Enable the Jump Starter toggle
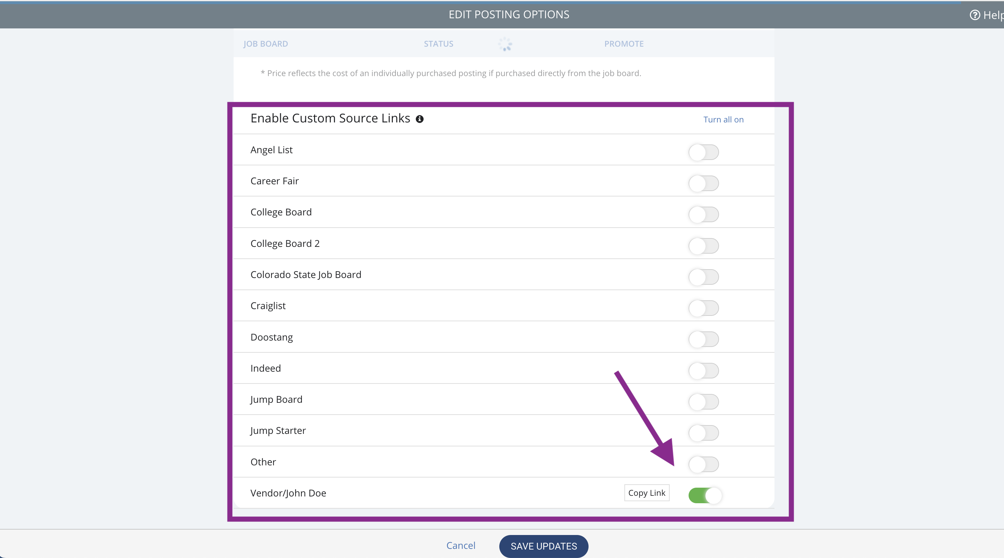Image resolution: width=1004 pixels, height=558 pixels. click(x=703, y=433)
